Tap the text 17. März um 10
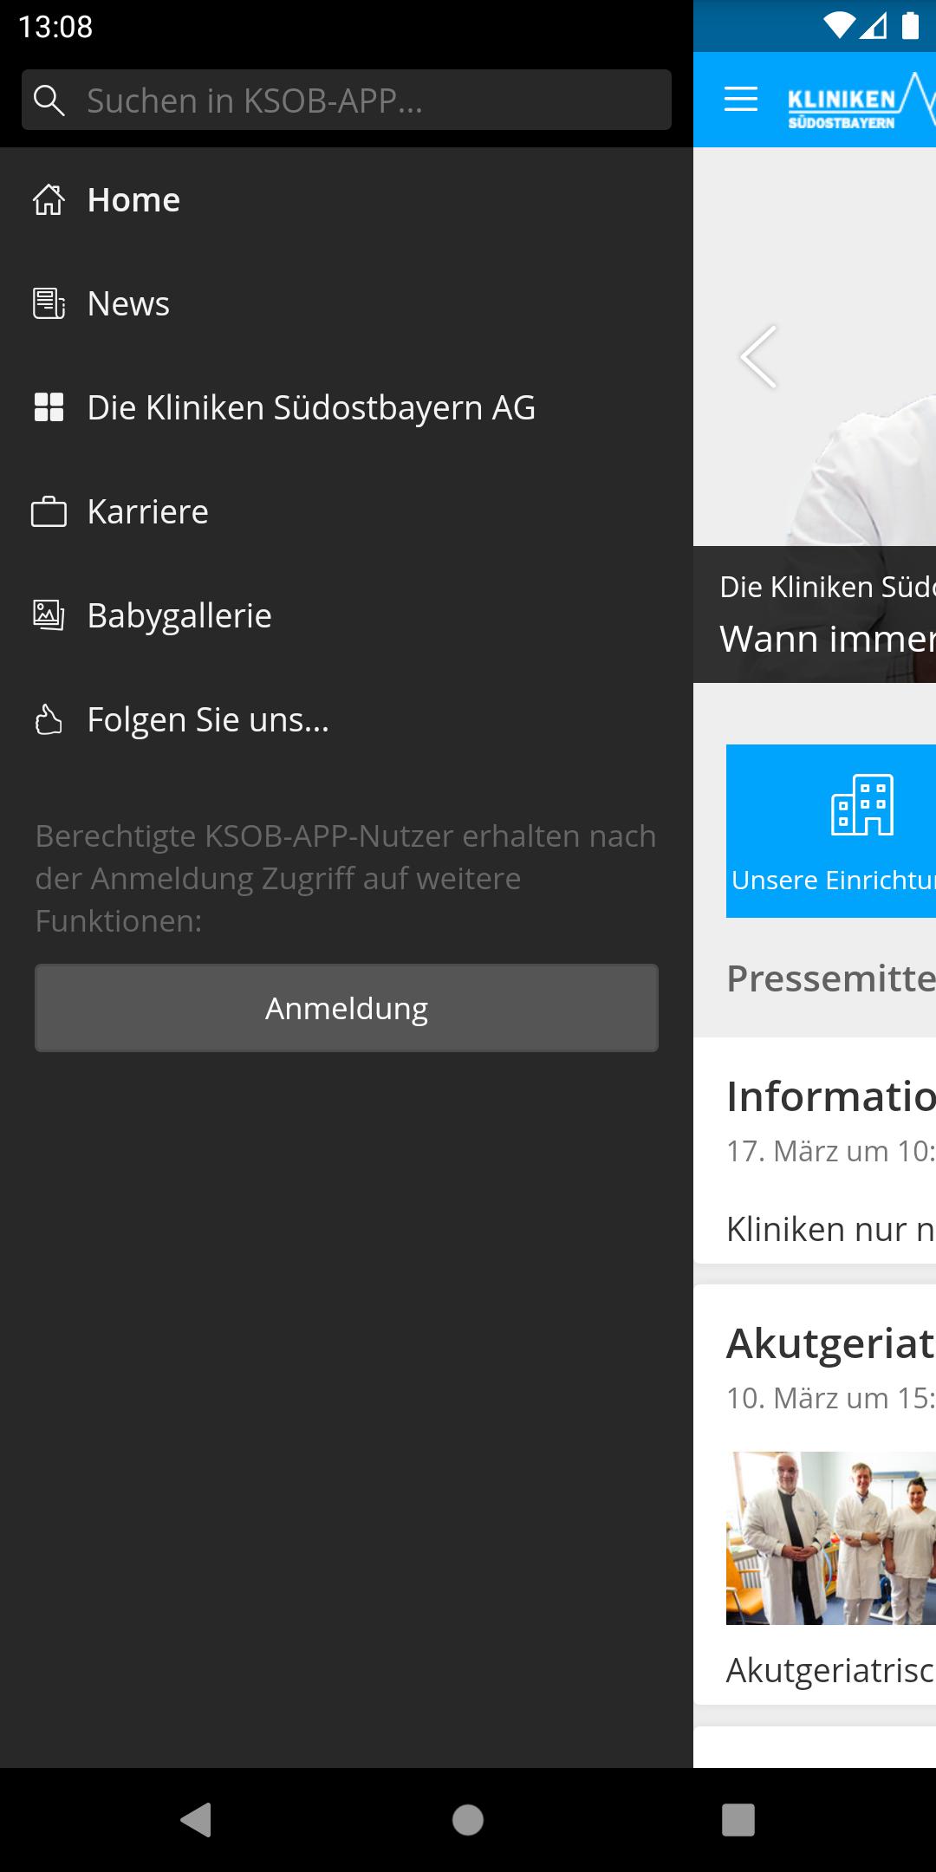 [830, 1151]
